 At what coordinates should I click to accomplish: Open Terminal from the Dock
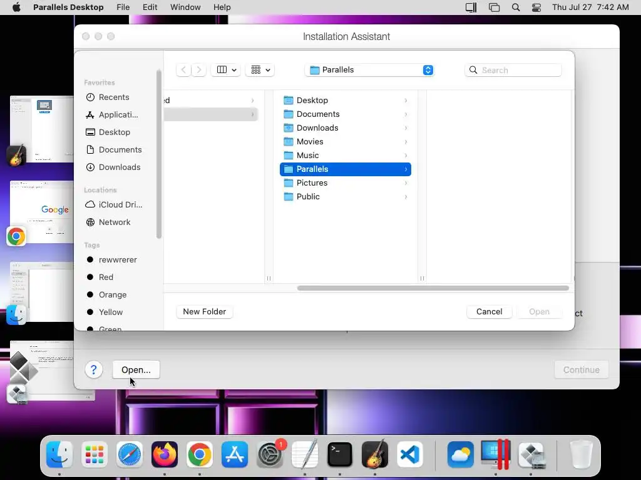click(x=340, y=454)
